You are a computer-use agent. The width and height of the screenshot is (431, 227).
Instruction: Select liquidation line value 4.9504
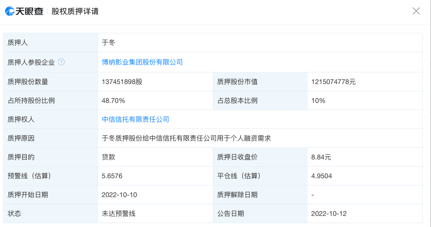(x=322, y=176)
